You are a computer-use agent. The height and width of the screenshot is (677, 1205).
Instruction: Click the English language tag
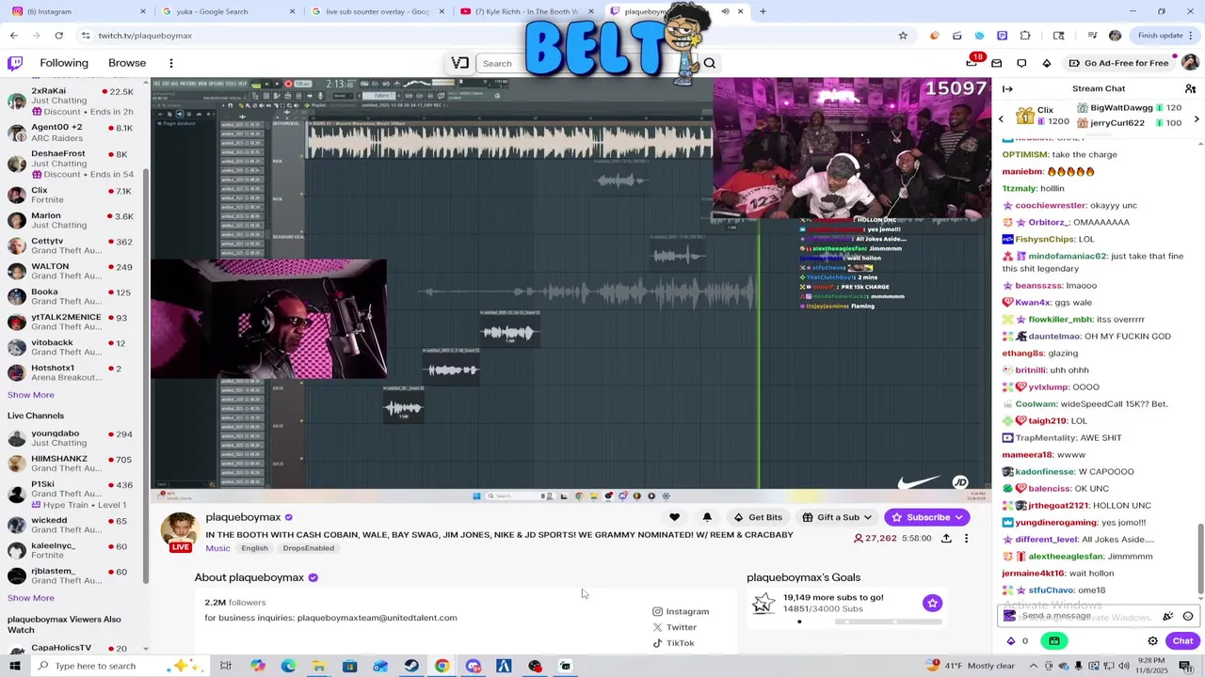(254, 548)
